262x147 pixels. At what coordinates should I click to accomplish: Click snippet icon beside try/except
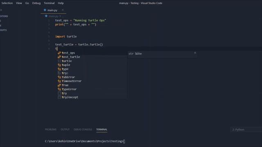point(59,97)
